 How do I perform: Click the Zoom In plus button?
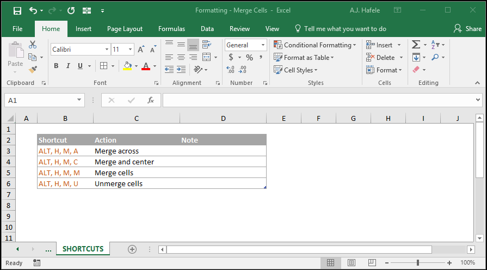coord(449,263)
